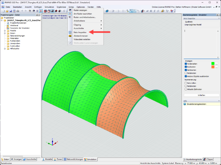Click the blue 3D view cube icon

point(107,11)
